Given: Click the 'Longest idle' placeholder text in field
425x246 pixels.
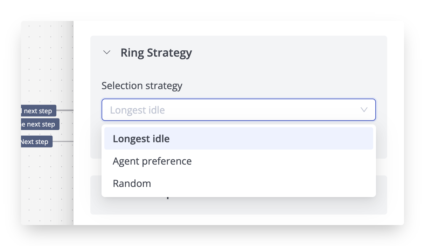Looking at the screenshot, I should (x=137, y=110).
